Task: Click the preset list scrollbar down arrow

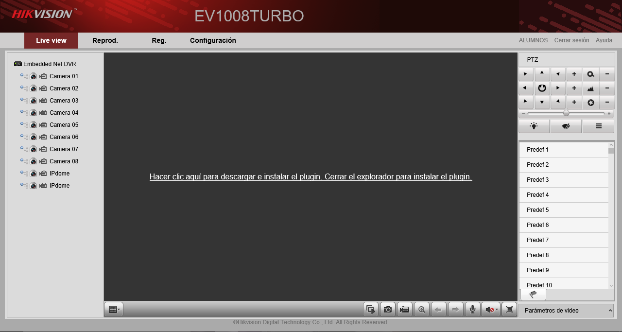Action: (x=611, y=286)
